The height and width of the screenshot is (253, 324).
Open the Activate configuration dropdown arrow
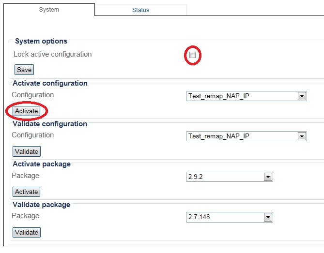pyautogui.click(x=302, y=96)
